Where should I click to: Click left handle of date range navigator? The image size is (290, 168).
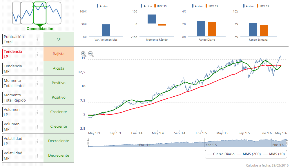(x=88, y=142)
